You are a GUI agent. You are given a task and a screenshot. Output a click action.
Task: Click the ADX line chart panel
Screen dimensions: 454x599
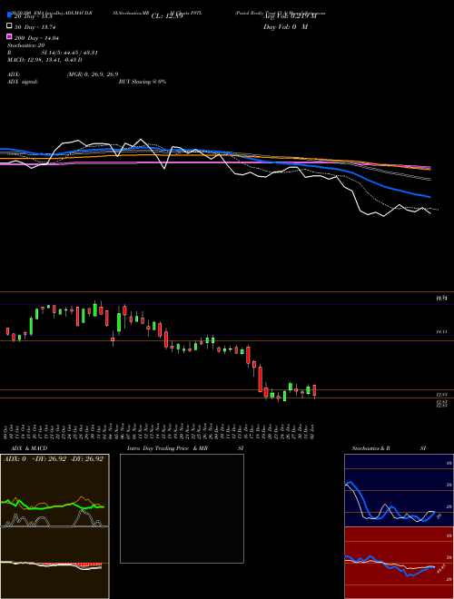click(54, 490)
